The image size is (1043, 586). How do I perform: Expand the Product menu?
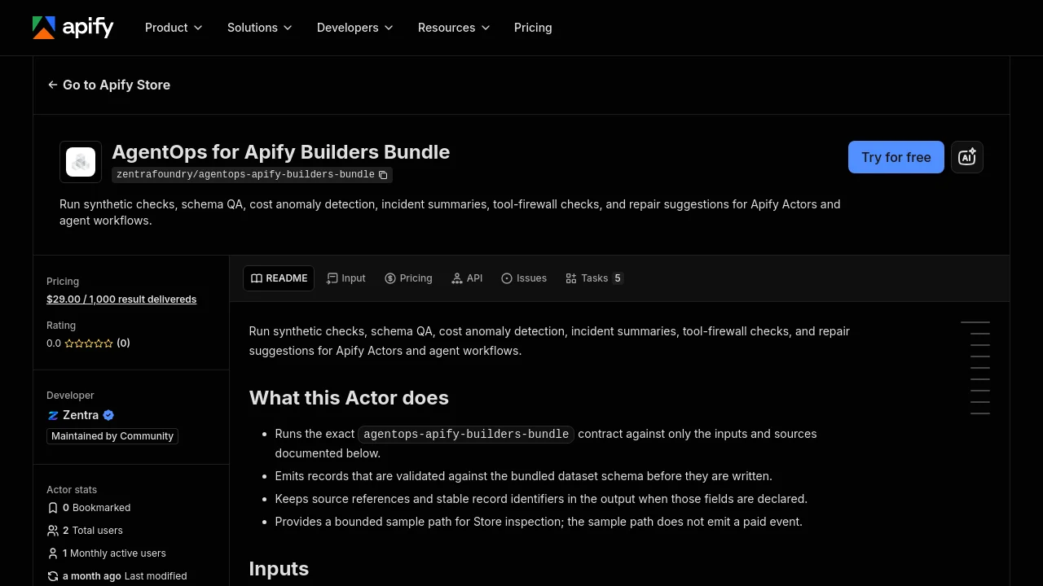click(174, 28)
